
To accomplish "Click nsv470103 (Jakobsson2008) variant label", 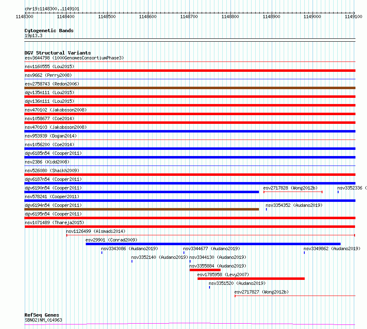I will click(x=56, y=127).
